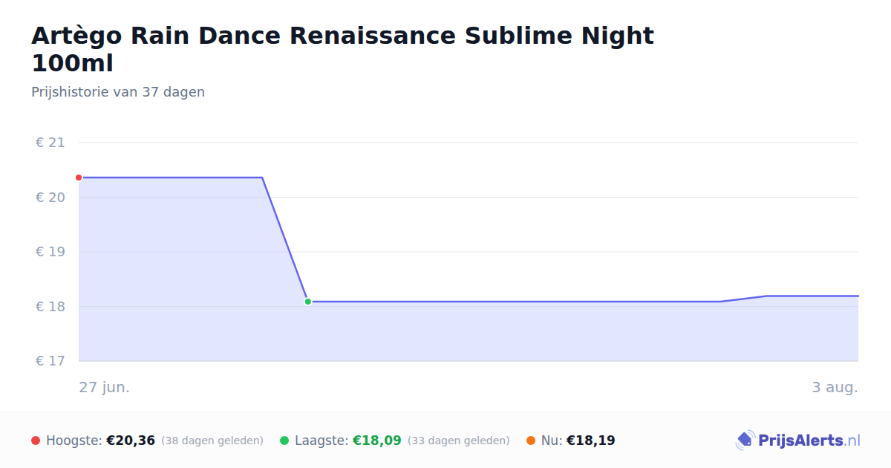Click the 27 jun. start date label
891x468 pixels.
coord(105,387)
